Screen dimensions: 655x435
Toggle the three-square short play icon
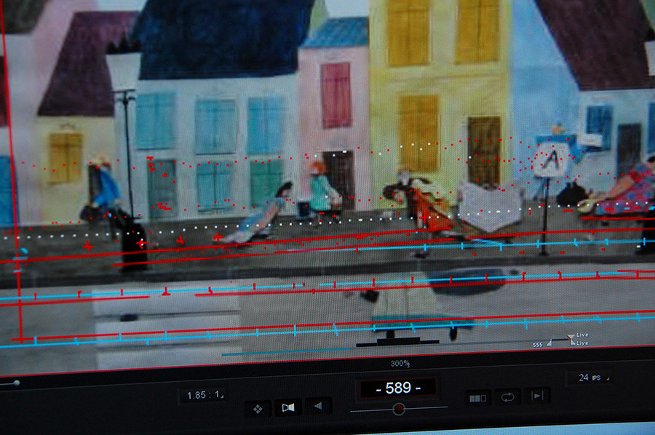[x=478, y=398]
